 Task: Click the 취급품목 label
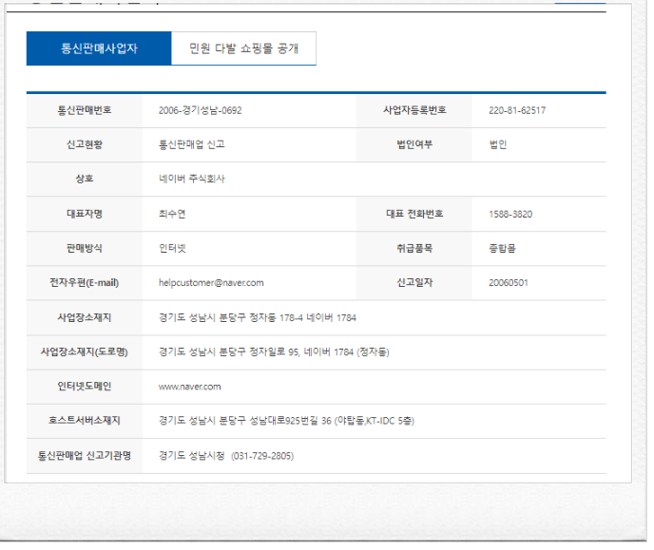pos(414,248)
